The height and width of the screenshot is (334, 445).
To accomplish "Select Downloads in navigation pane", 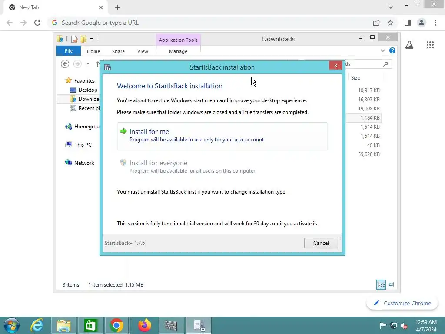I will 84,99.
